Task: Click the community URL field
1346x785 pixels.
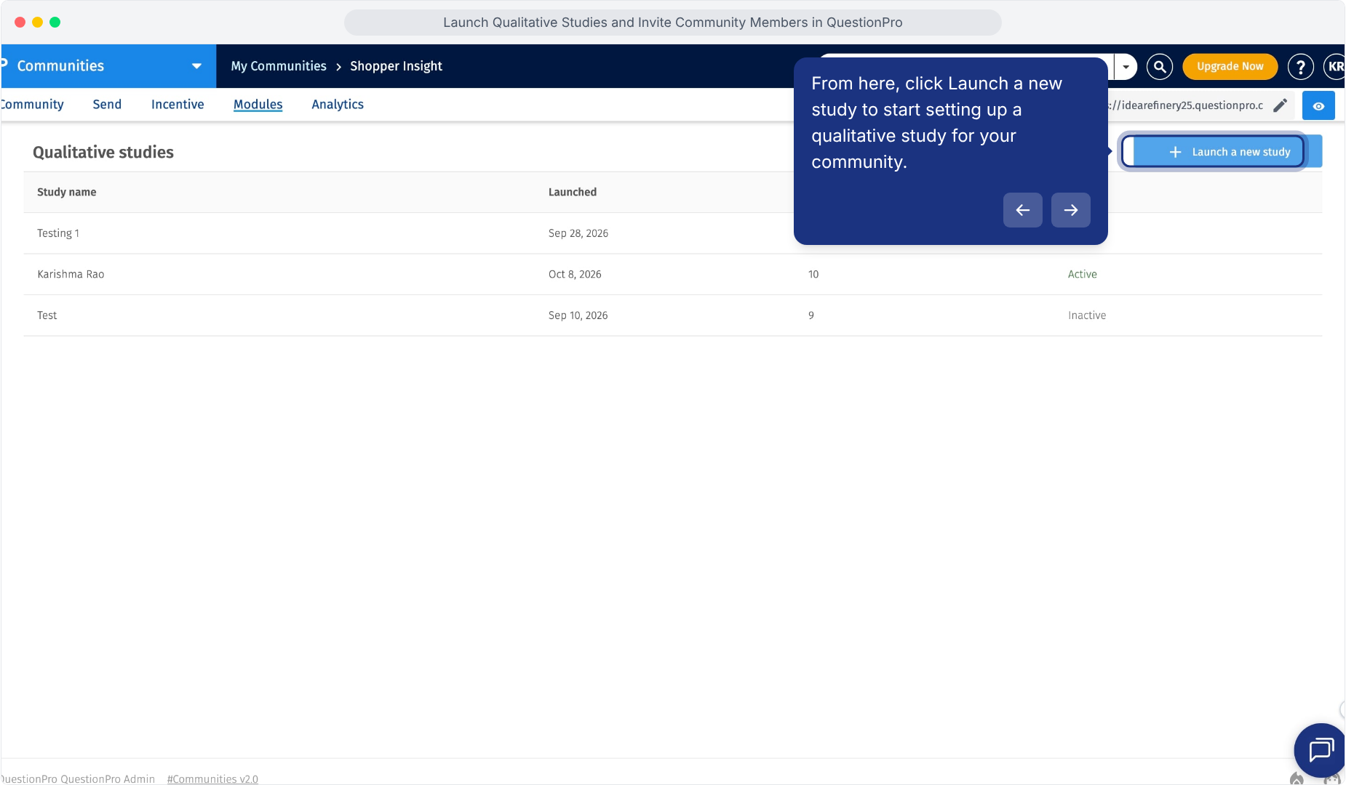Action: pyautogui.click(x=1184, y=105)
